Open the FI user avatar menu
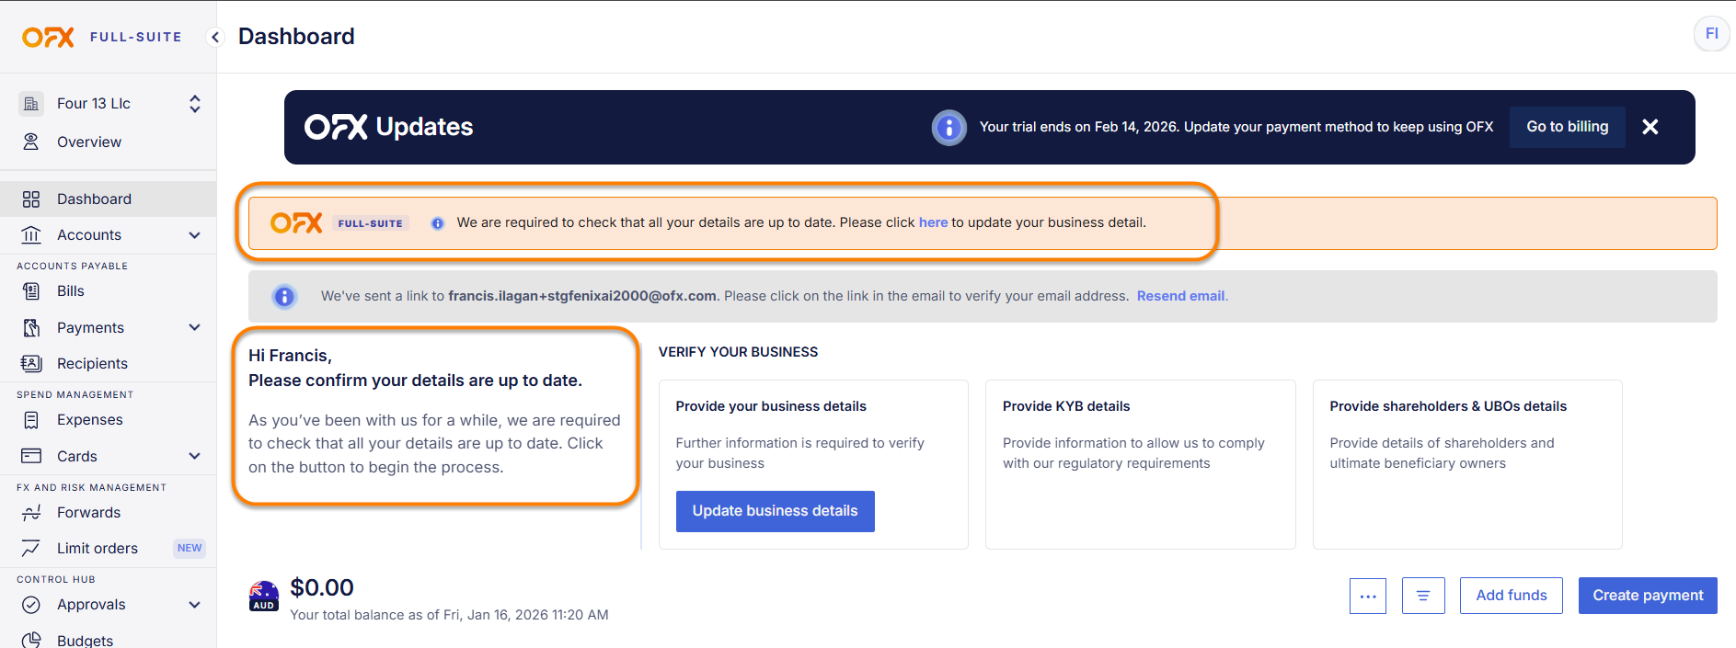This screenshot has width=1736, height=648. click(x=1711, y=34)
